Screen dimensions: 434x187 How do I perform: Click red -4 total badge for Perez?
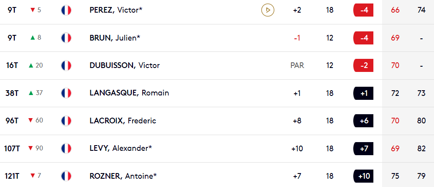click(363, 10)
